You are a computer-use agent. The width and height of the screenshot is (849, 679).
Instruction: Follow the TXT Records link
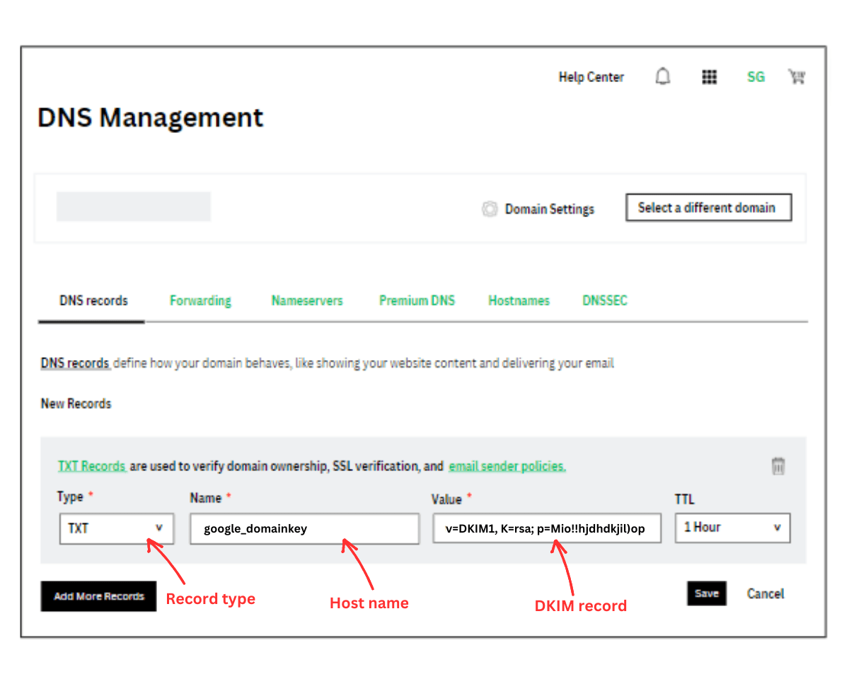click(x=92, y=466)
